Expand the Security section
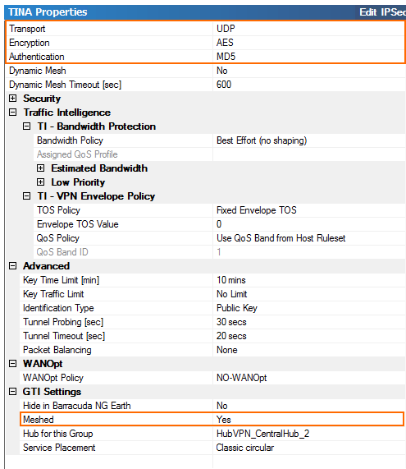 [13, 99]
